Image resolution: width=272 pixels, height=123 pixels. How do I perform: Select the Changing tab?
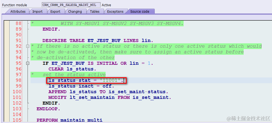(75, 12)
